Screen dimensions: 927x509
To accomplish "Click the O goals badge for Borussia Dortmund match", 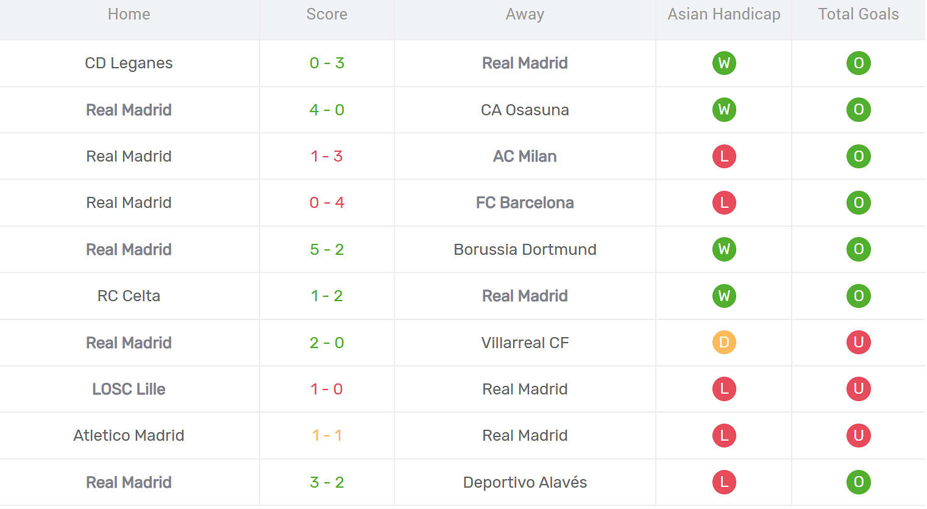I will coord(859,249).
